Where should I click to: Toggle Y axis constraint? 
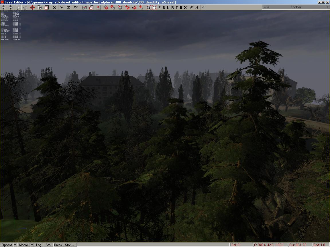pos(62,7)
